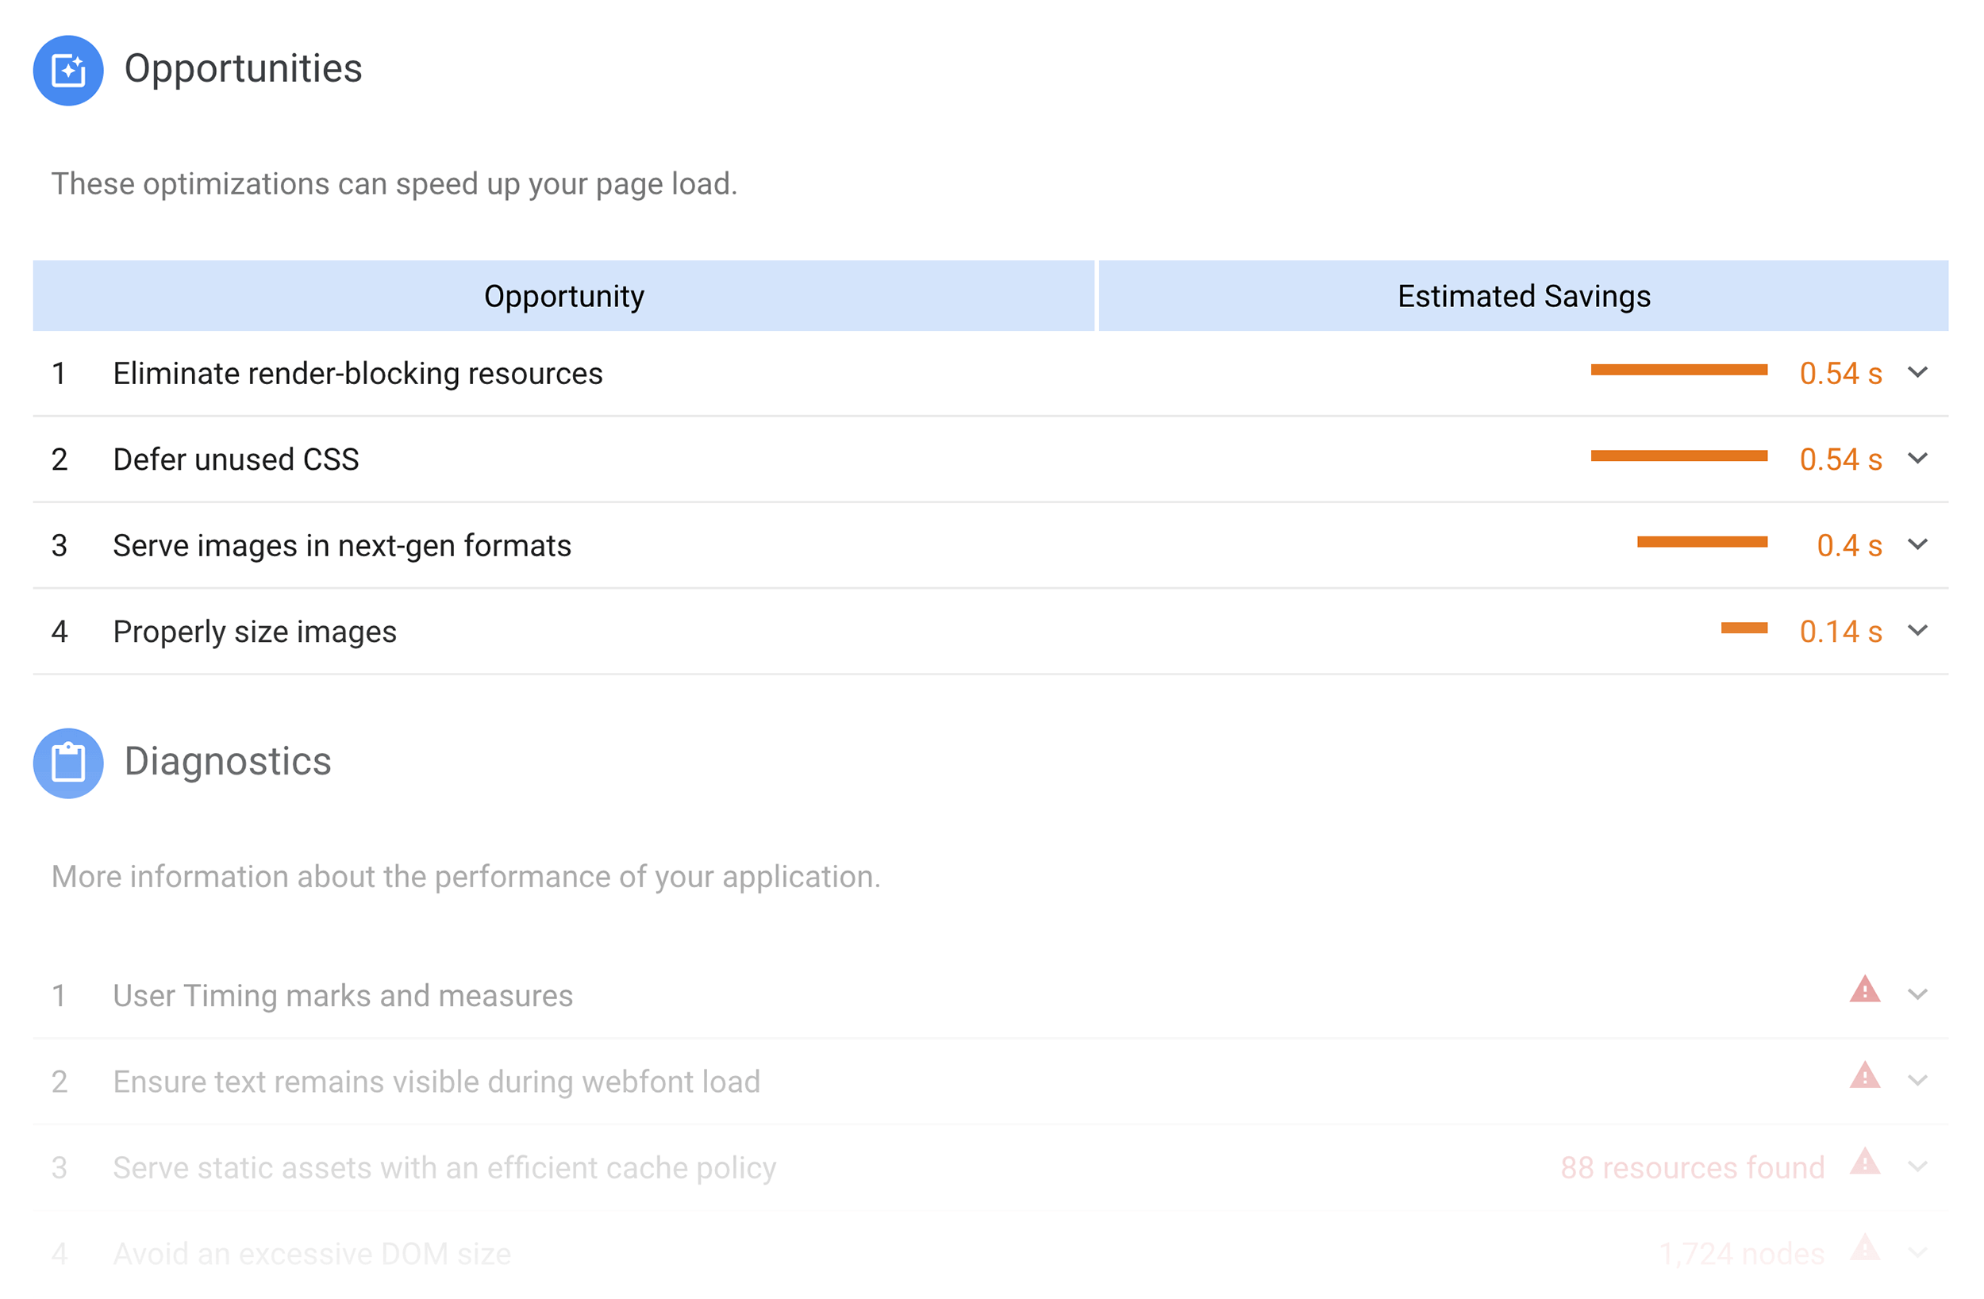Expand User Timing marks and measures chevron
Screen dimensions: 1984x1299
pos(1918,993)
